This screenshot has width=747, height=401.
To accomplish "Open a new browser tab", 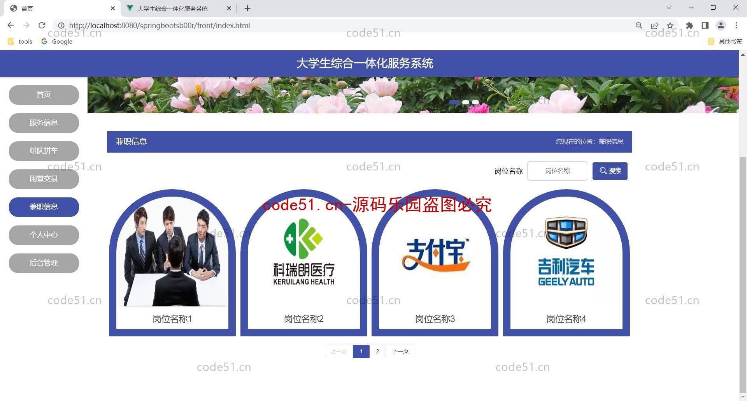I will (x=247, y=8).
